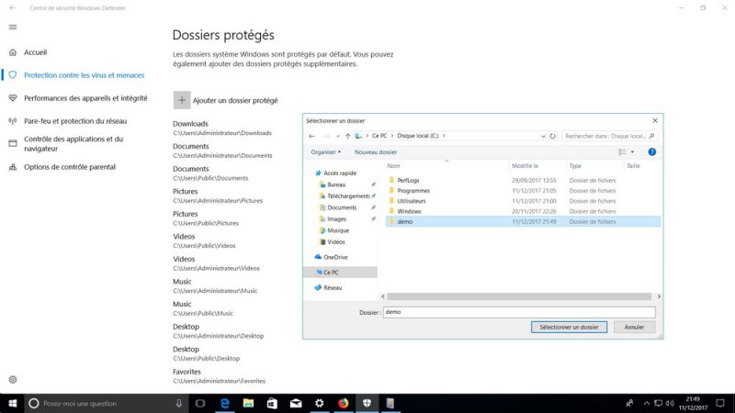Click the dialog back arrow
Viewport: 735px width, 413px height.
[x=312, y=136]
